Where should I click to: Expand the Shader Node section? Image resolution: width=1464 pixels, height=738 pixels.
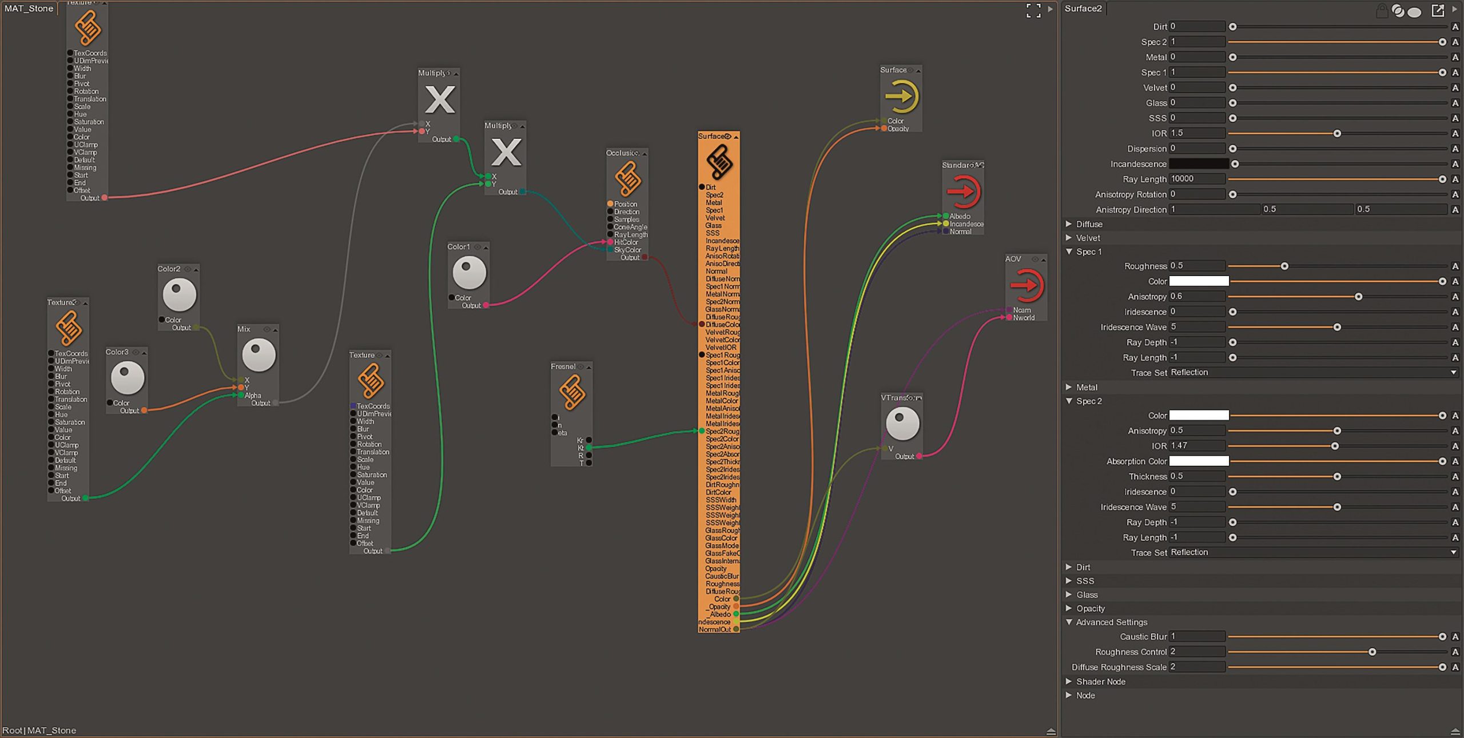coord(1069,681)
